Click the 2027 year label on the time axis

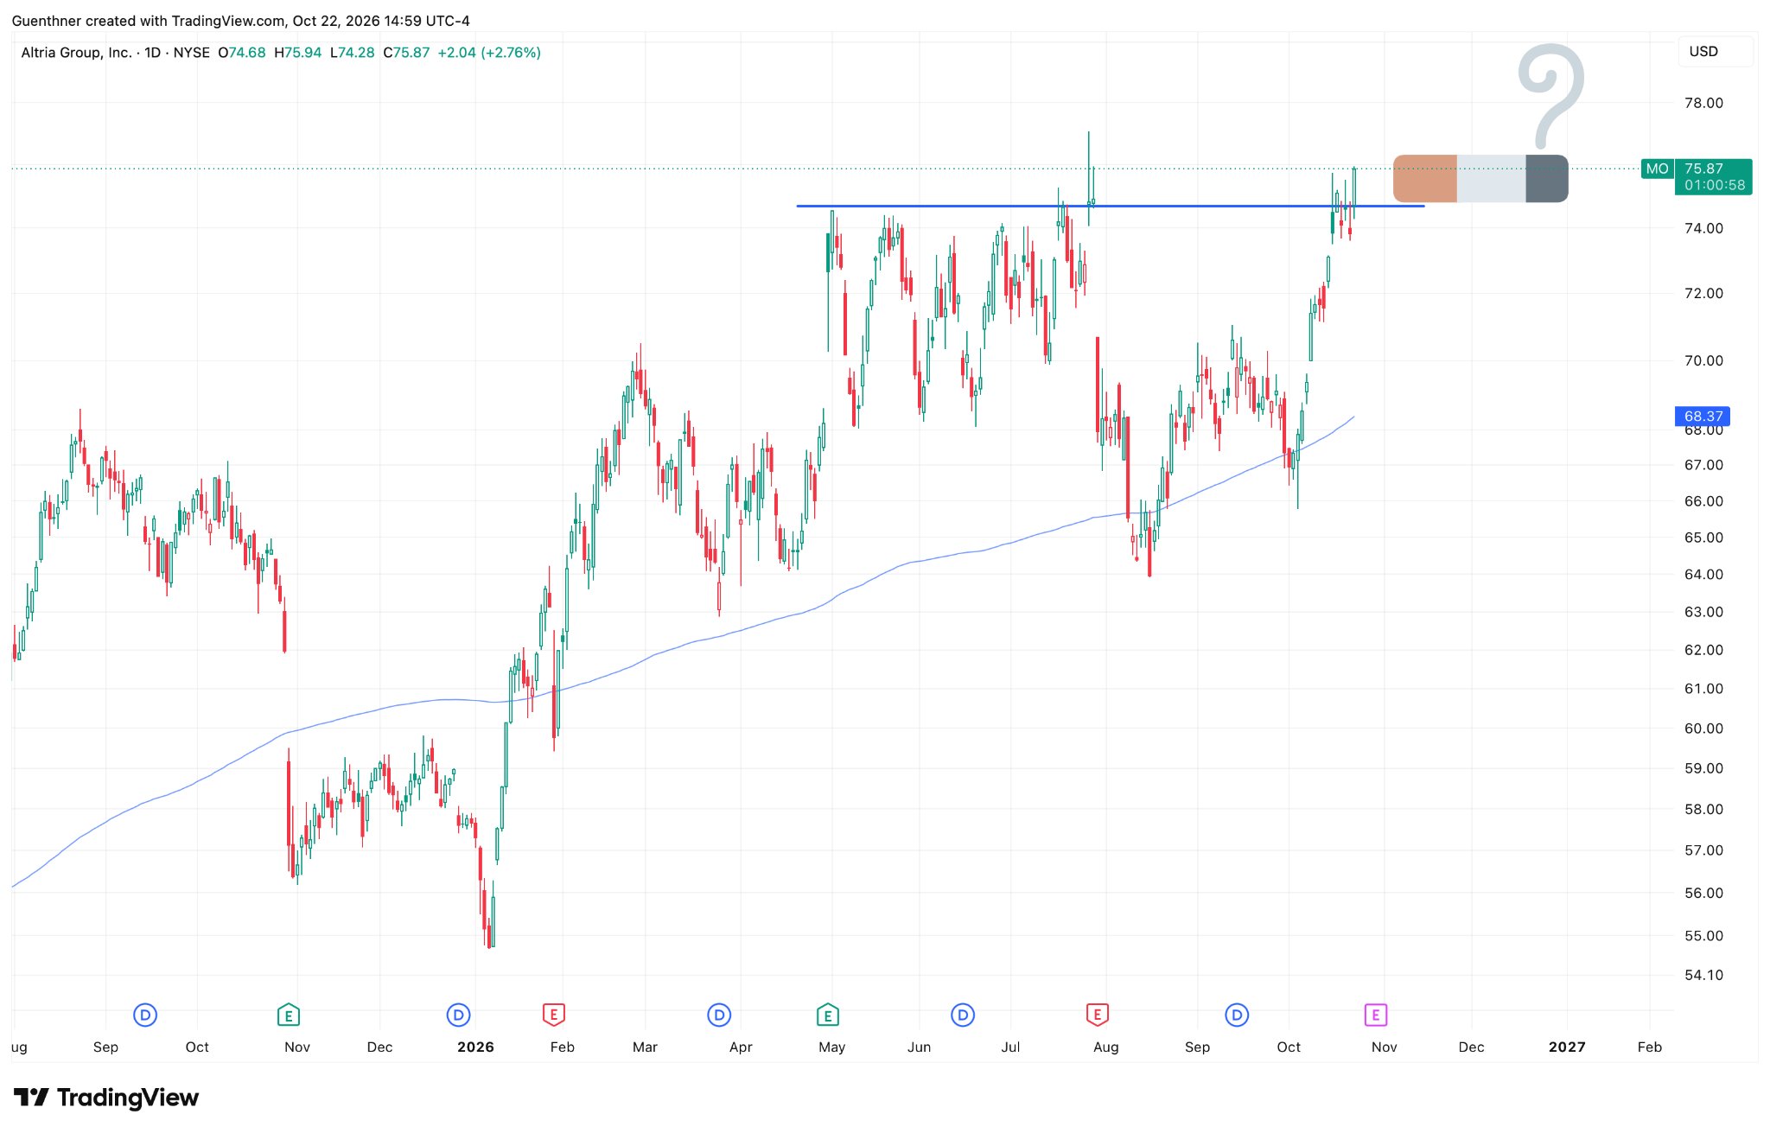coord(1567,1047)
